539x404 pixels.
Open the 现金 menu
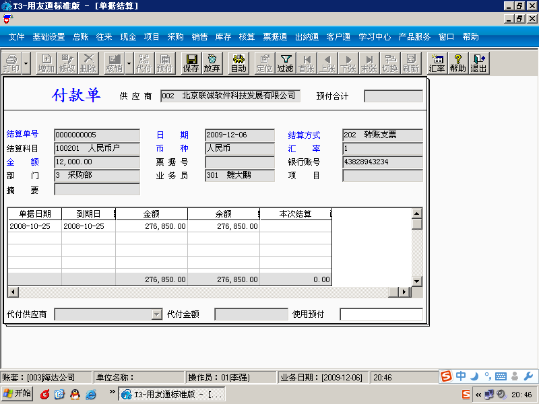tap(128, 37)
